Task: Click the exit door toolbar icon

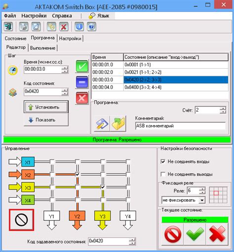Action: pos(8,27)
